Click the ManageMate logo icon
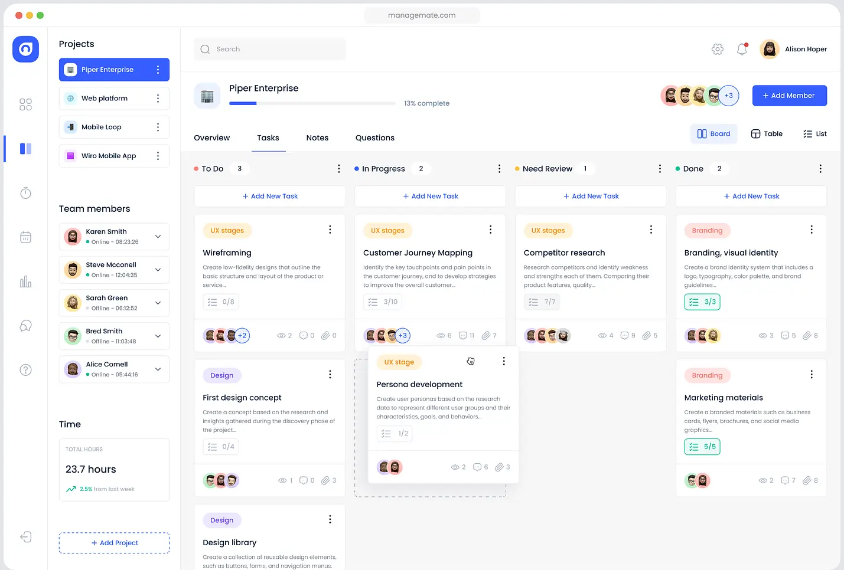 point(25,49)
